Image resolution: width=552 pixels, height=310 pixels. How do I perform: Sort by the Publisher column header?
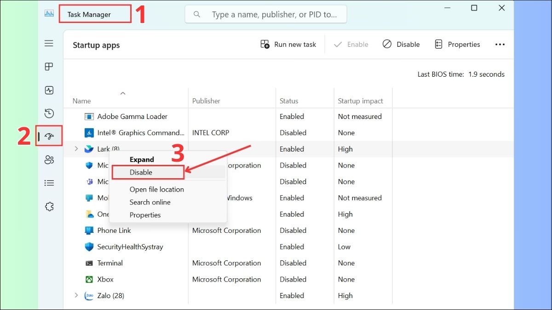[206, 101]
